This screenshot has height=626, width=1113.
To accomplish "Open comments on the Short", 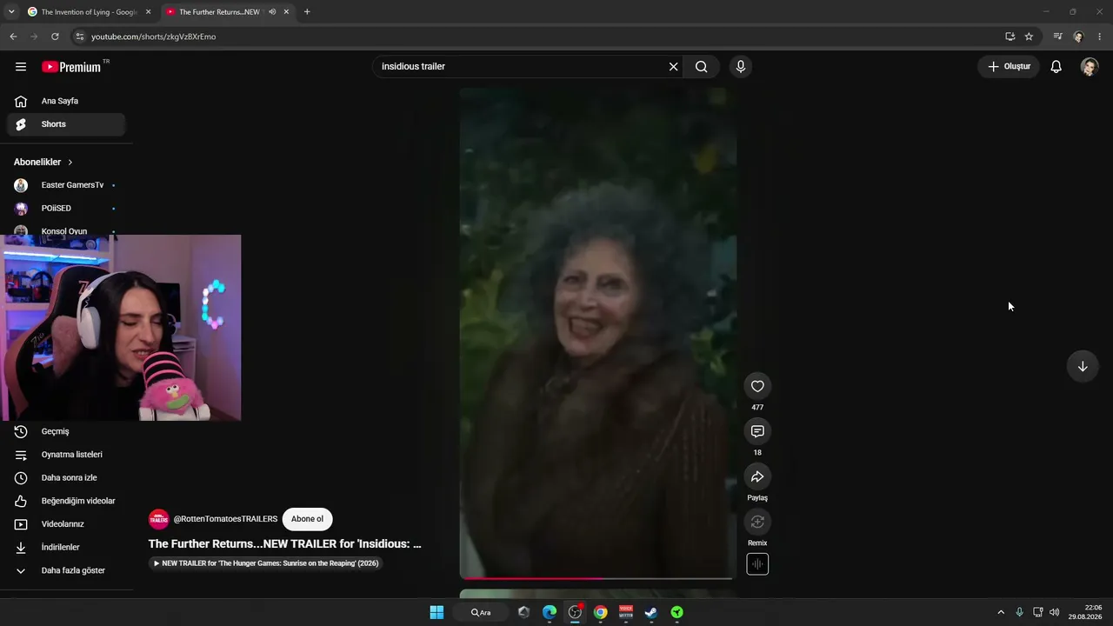I will tap(757, 432).
